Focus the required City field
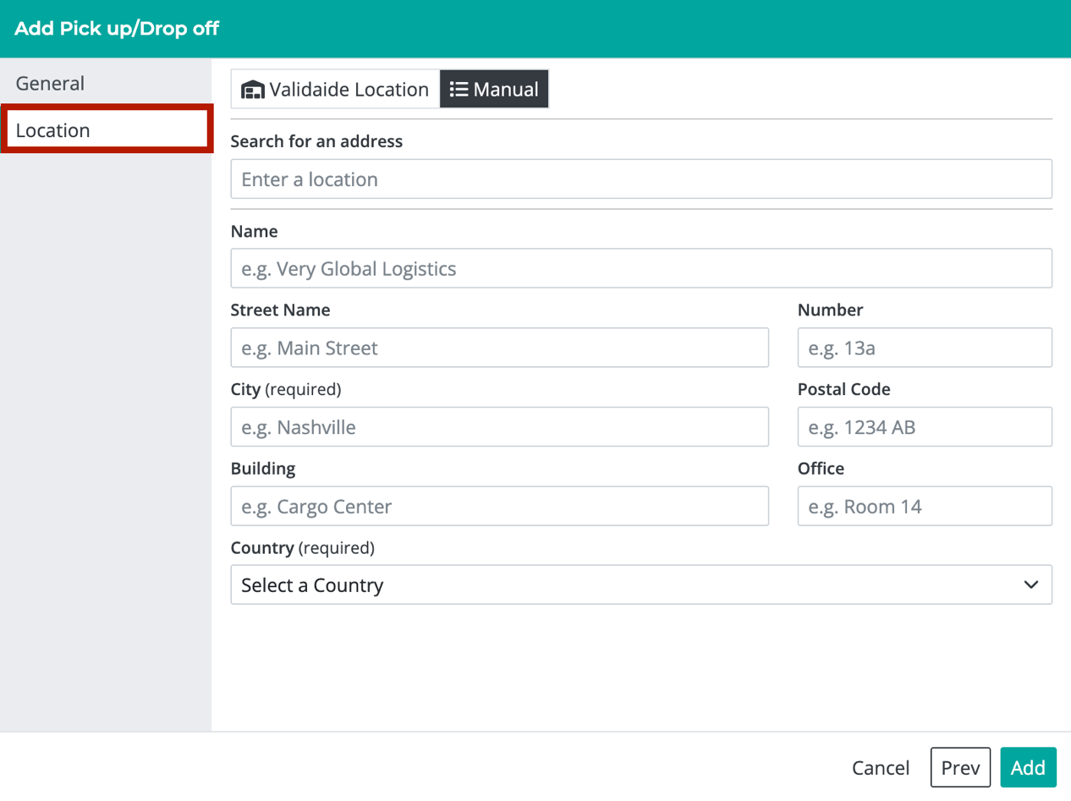This screenshot has height=801, width=1071. (499, 426)
